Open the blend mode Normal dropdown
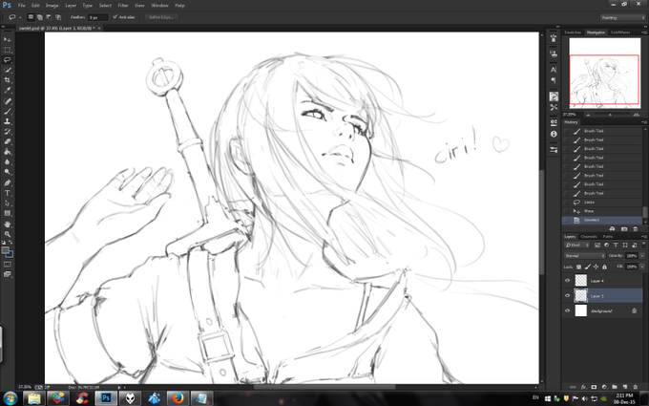Viewport: 649px width, 406px height. [584, 256]
